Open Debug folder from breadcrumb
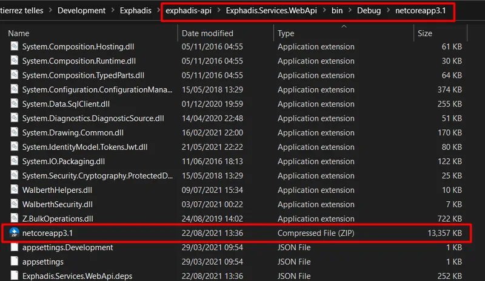Screen dimensions: 485x281 click(x=369, y=10)
